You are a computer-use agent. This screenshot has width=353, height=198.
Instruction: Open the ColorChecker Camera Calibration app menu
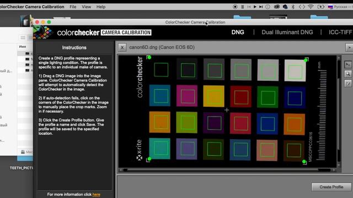coord(32,7)
